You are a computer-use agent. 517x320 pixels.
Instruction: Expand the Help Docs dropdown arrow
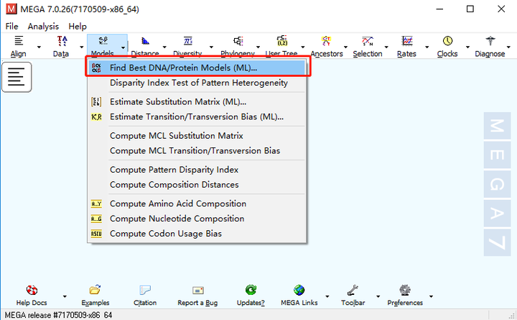pos(65,296)
